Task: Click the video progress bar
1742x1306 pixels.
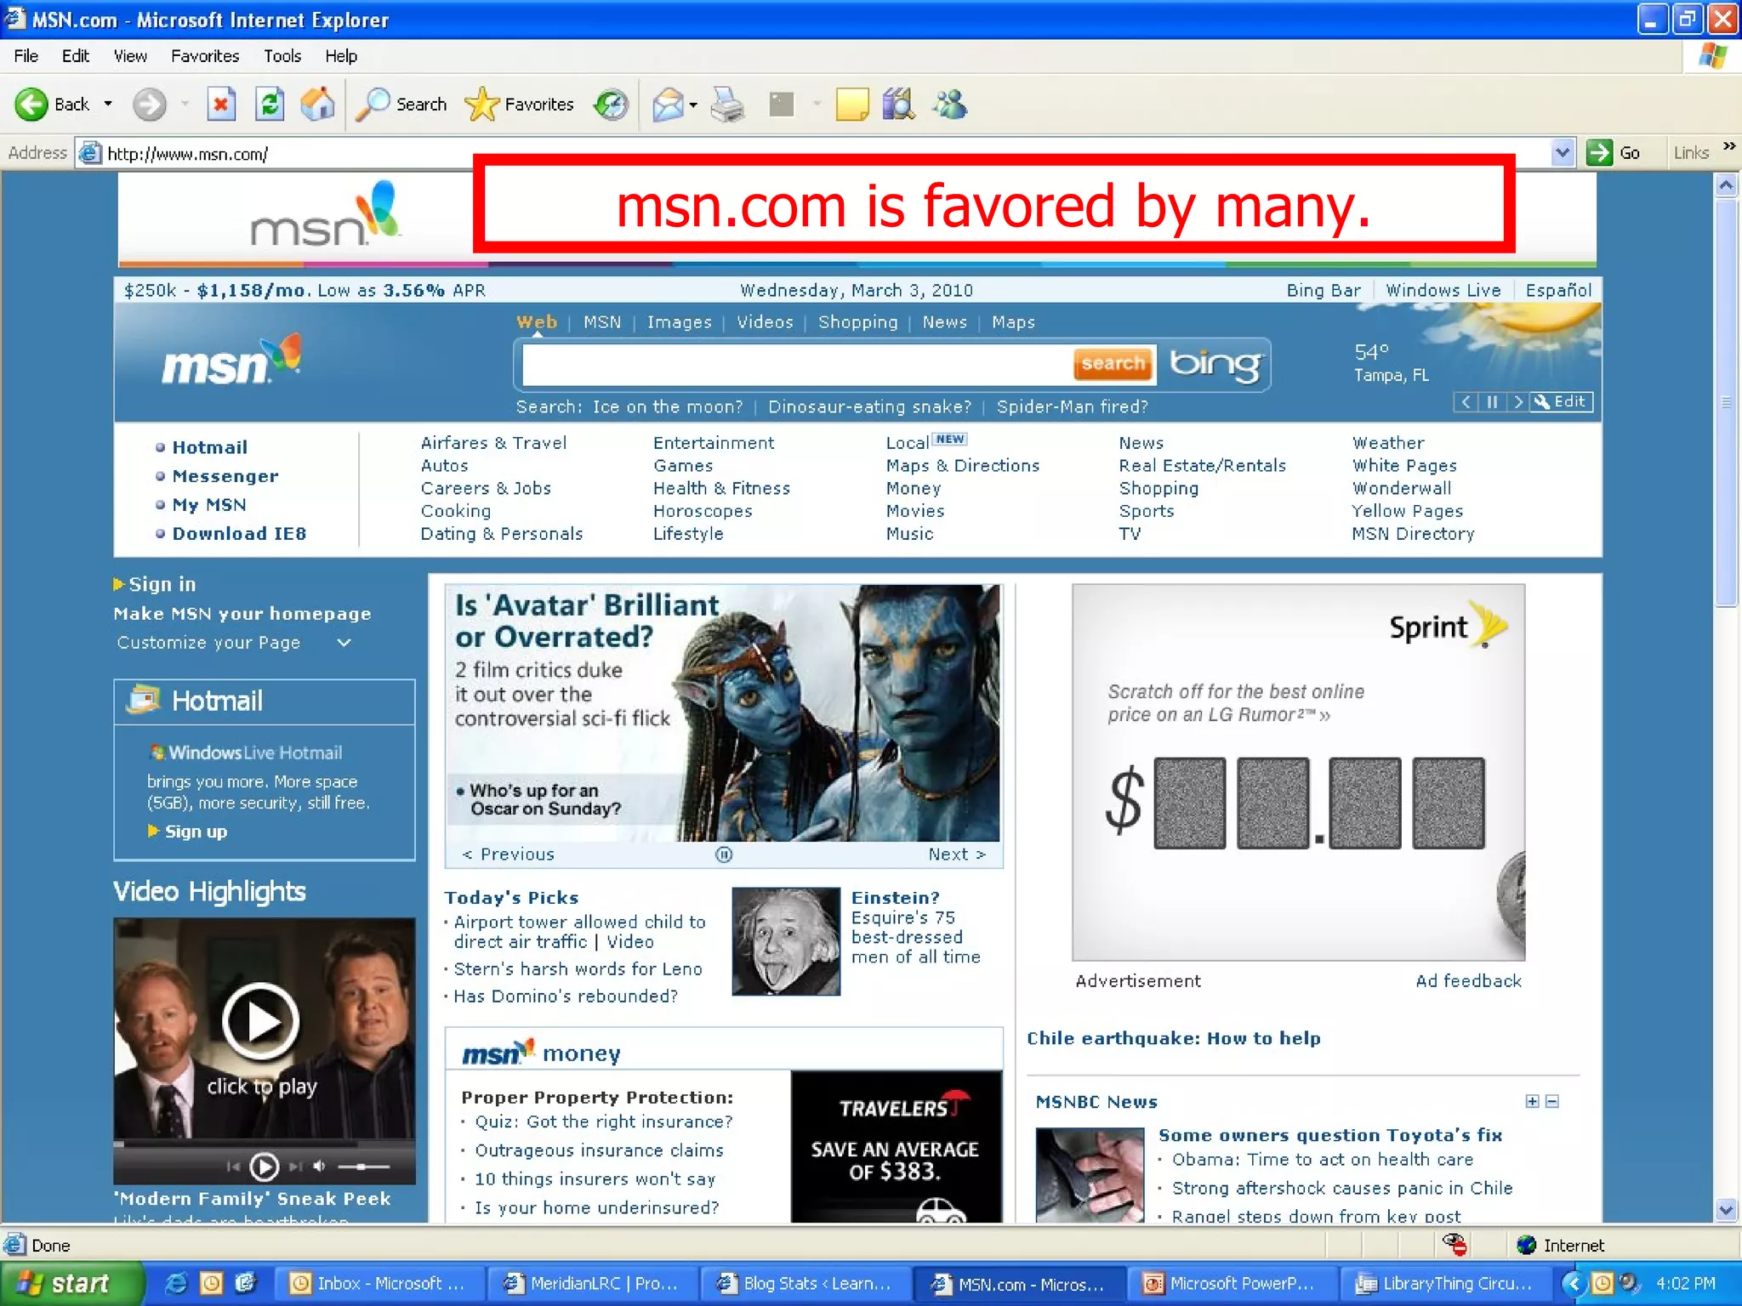Action: (265, 1144)
